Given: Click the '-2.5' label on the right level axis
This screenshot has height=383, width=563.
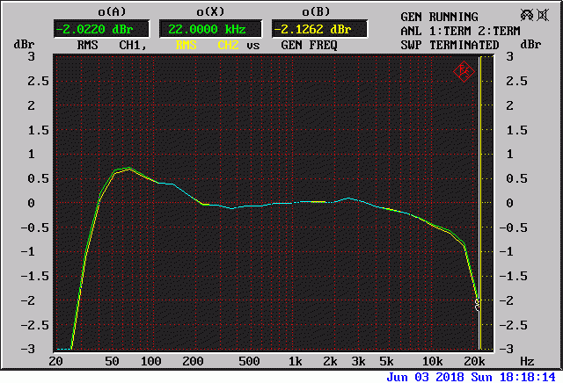Looking at the screenshot, I should pos(513,325).
